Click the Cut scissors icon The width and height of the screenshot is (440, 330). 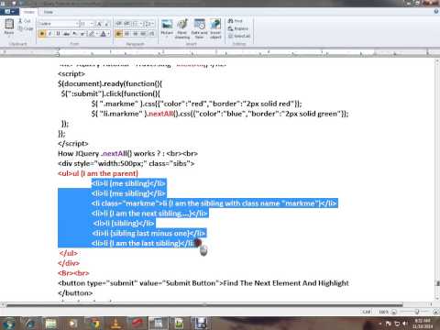pos(20,21)
